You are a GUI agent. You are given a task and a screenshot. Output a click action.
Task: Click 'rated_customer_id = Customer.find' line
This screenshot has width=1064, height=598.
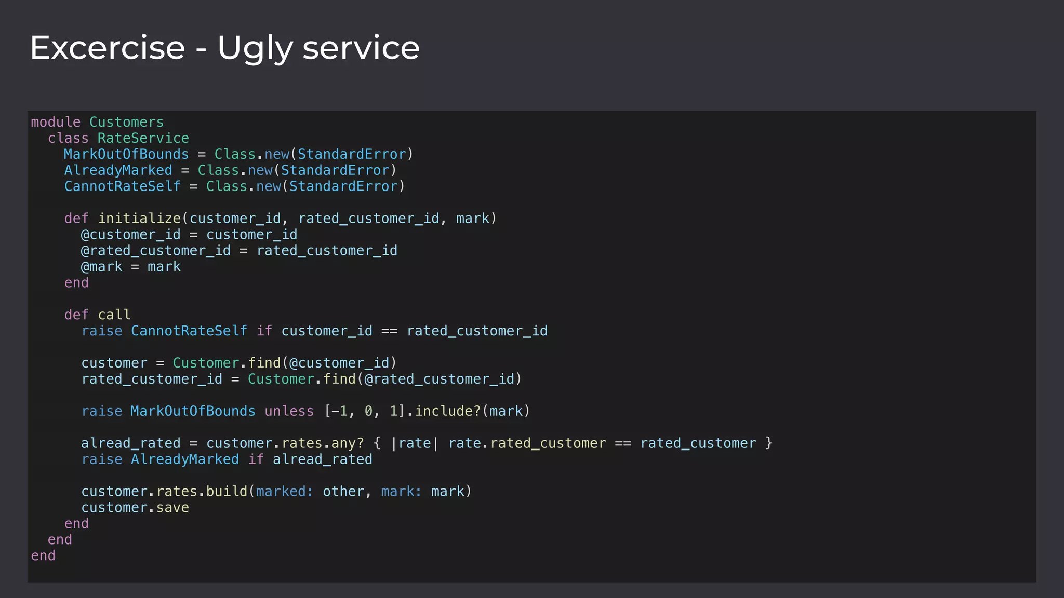click(301, 379)
